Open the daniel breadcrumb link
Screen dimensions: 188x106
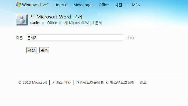[35, 23]
